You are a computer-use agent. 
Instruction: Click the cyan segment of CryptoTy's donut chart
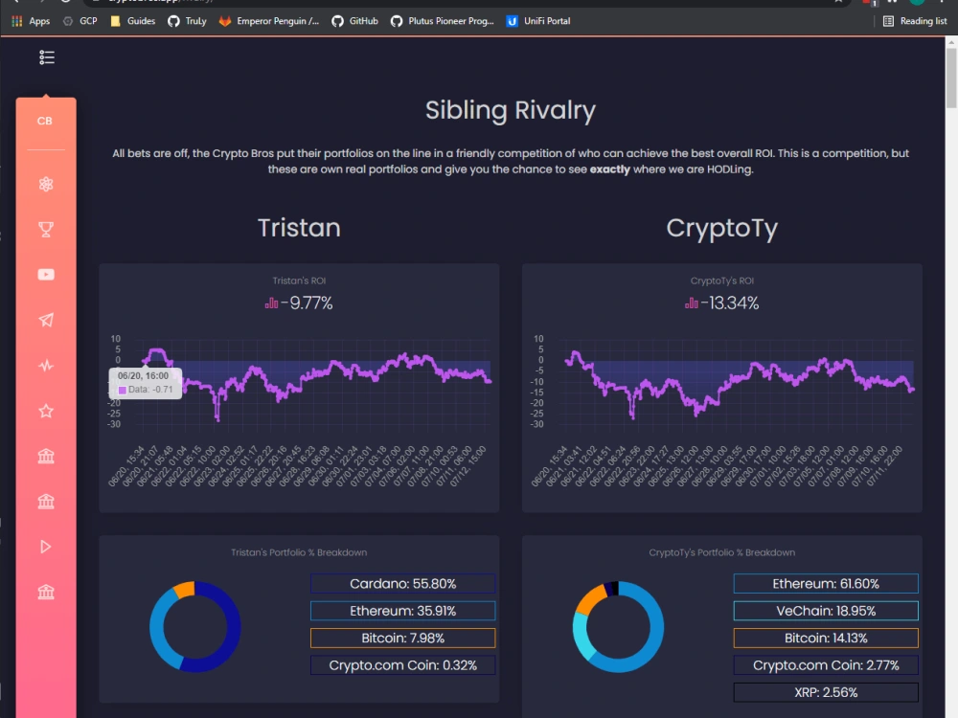coord(582,639)
